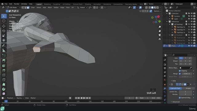The height and width of the screenshot is (111, 197).
Task: Collapse the references collection
Action: [167, 22]
